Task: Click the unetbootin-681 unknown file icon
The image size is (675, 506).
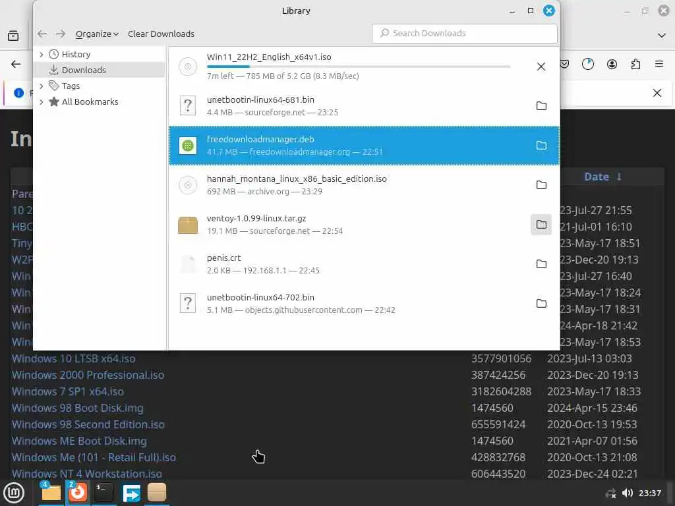Action: [188, 106]
